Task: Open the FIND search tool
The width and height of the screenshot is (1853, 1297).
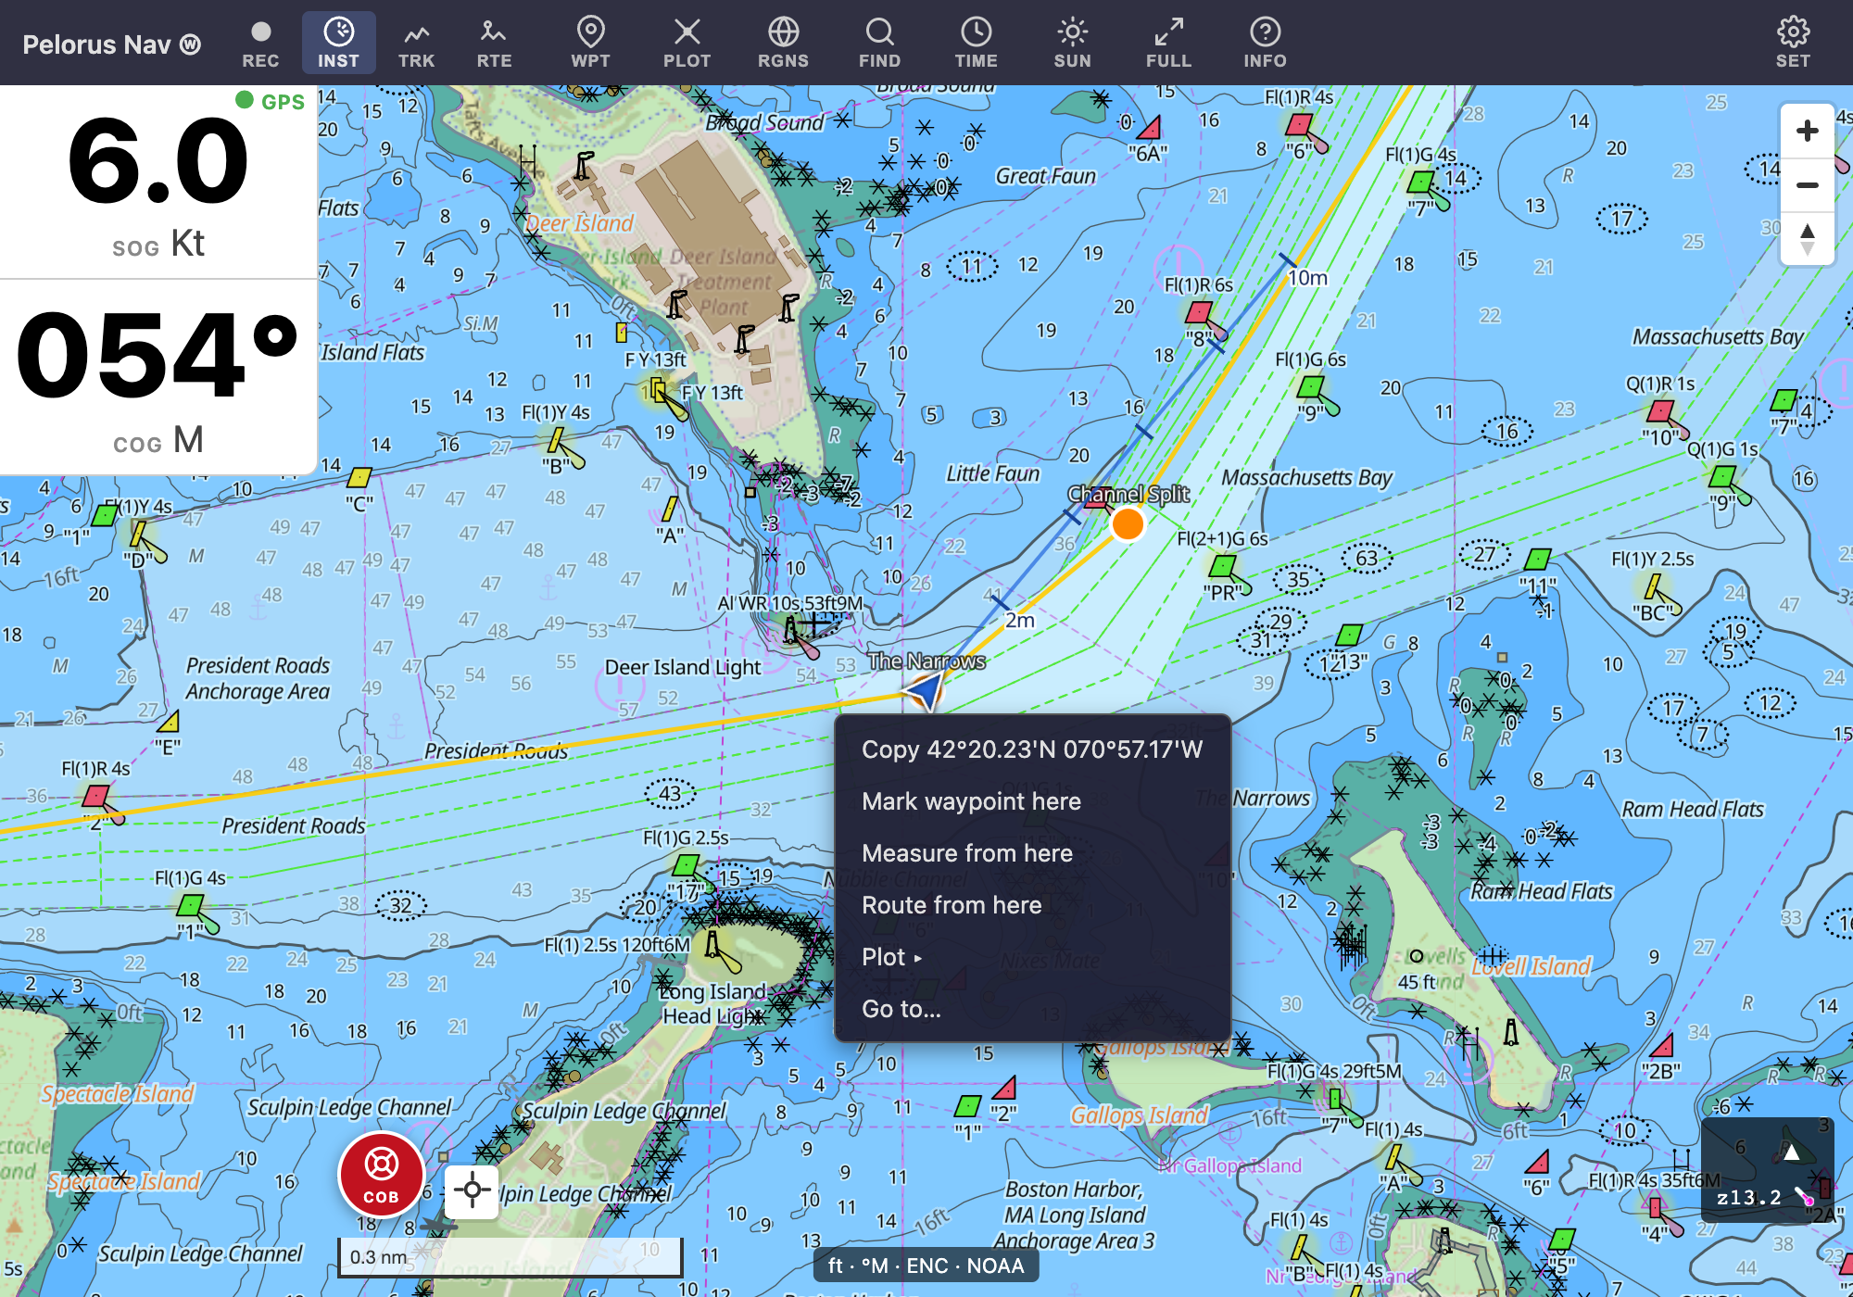Action: tap(879, 44)
